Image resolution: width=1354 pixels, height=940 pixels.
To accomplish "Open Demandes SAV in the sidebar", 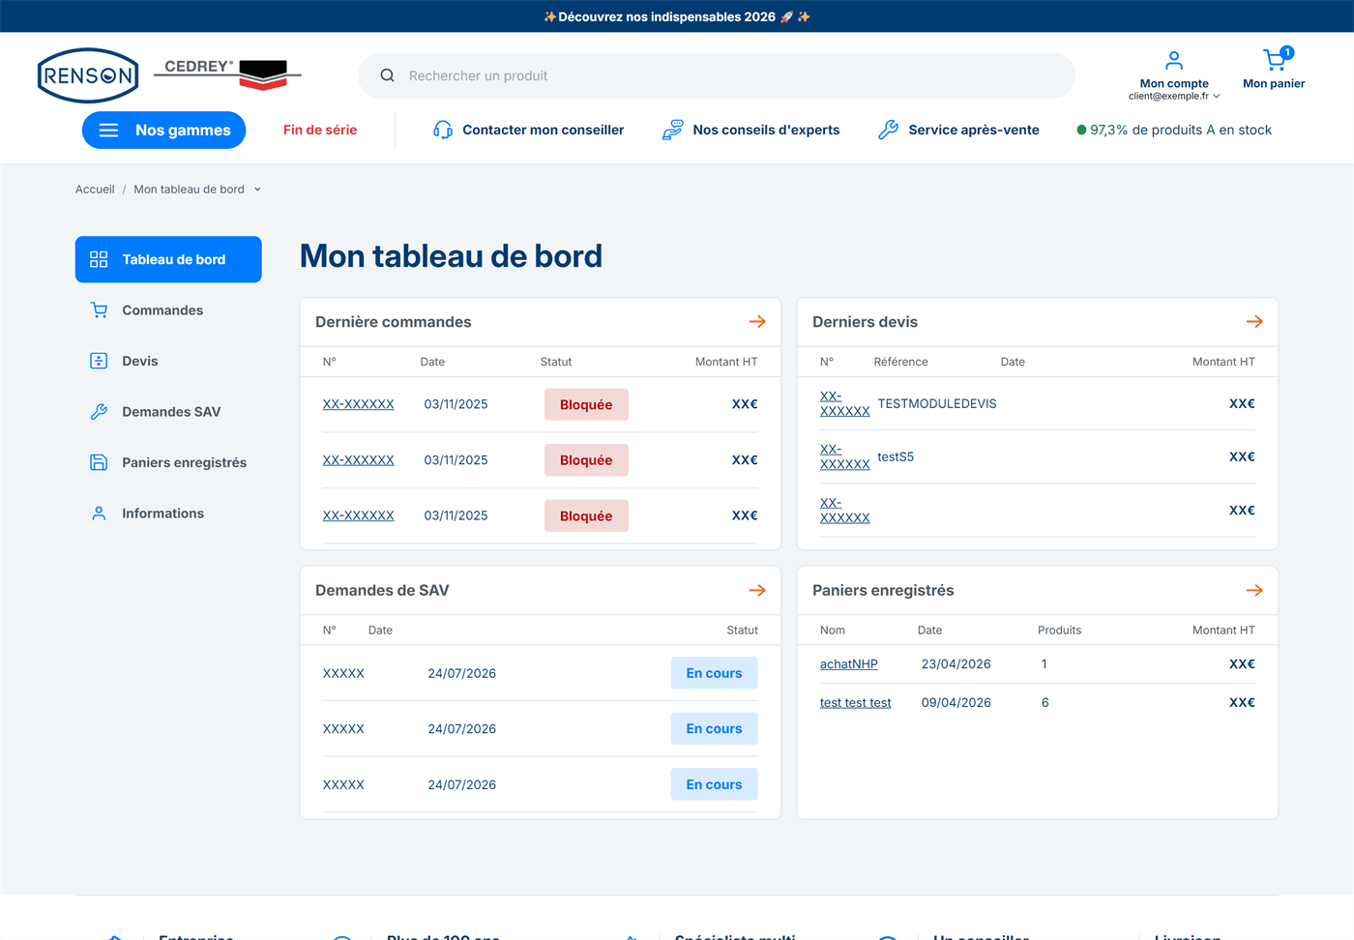I will tap(168, 412).
